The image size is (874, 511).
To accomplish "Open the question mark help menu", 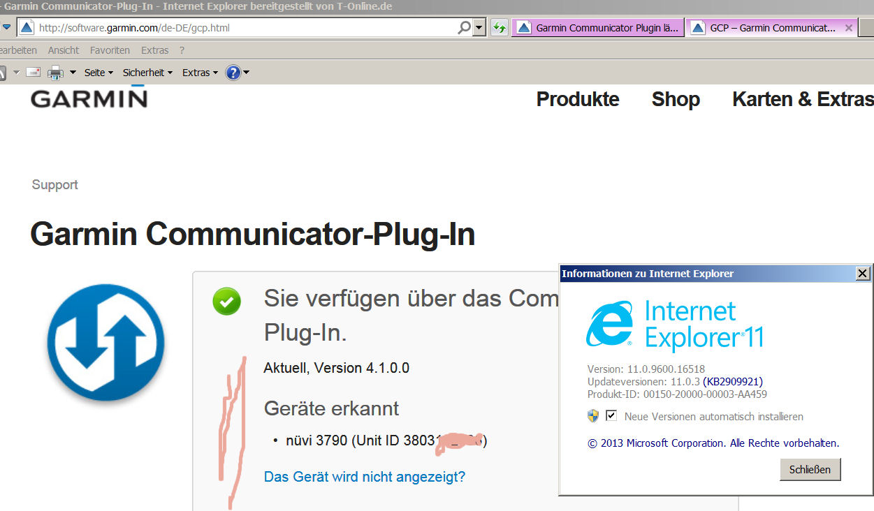I will [182, 50].
